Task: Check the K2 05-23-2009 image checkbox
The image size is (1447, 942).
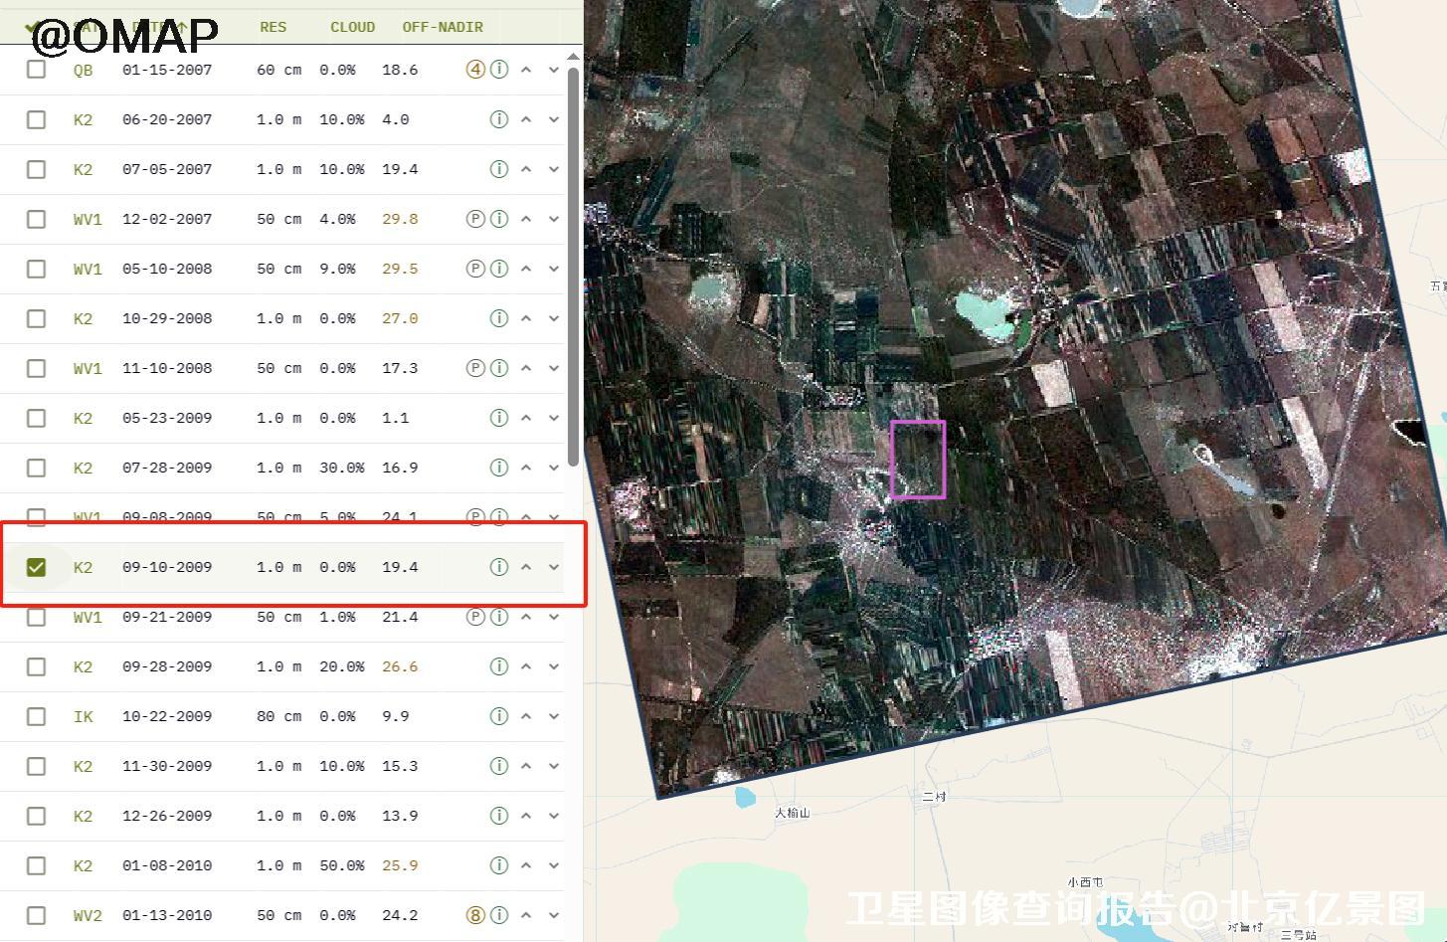Action: tap(36, 418)
